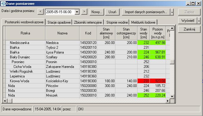Go to next measurement date arrow

(84, 12)
